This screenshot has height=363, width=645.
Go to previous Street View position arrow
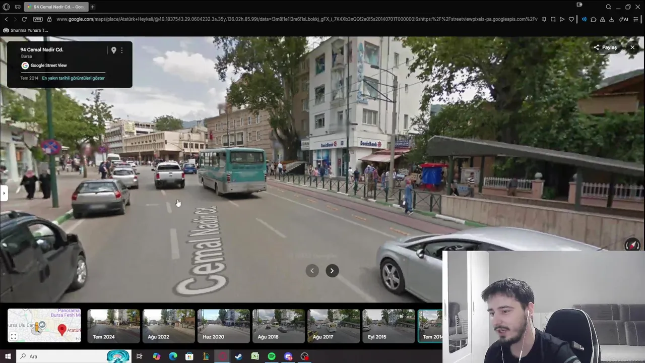tap(312, 271)
